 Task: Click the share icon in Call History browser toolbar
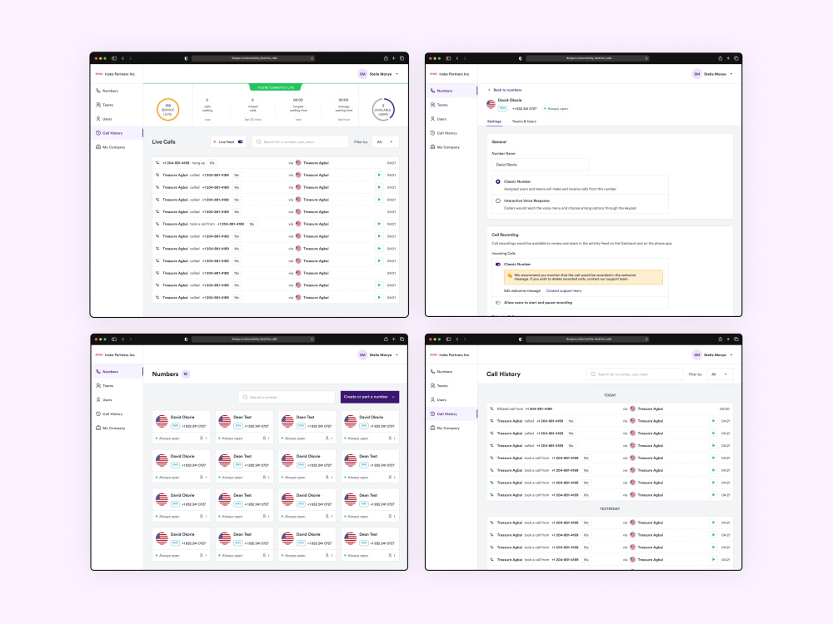720,339
